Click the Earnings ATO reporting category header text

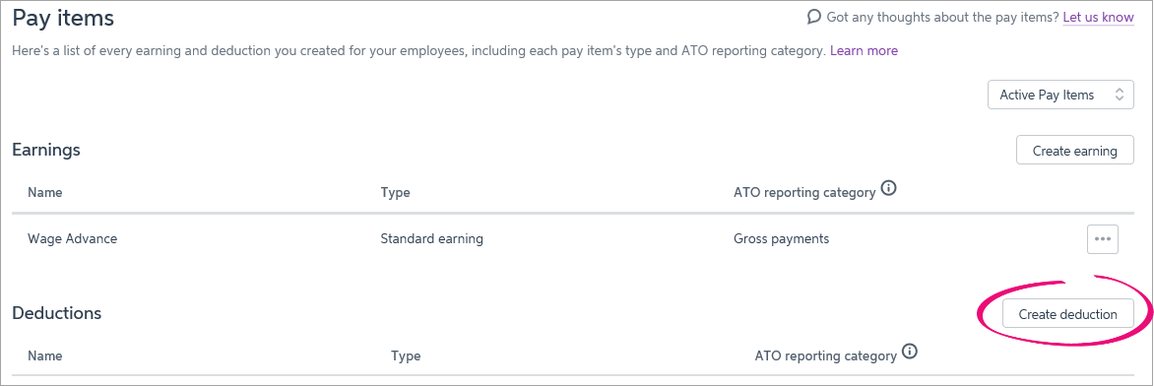point(804,192)
